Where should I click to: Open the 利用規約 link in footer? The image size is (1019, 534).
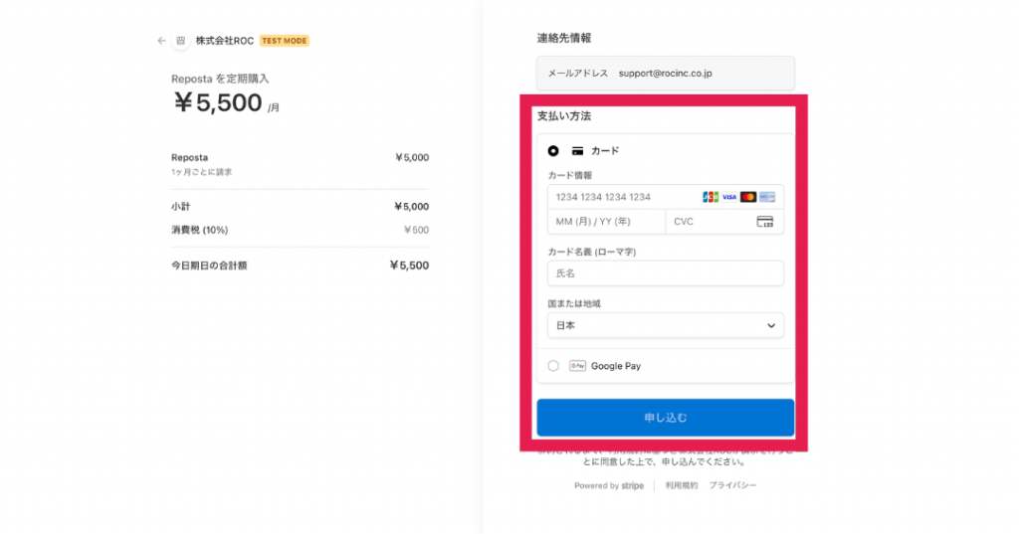point(682,485)
